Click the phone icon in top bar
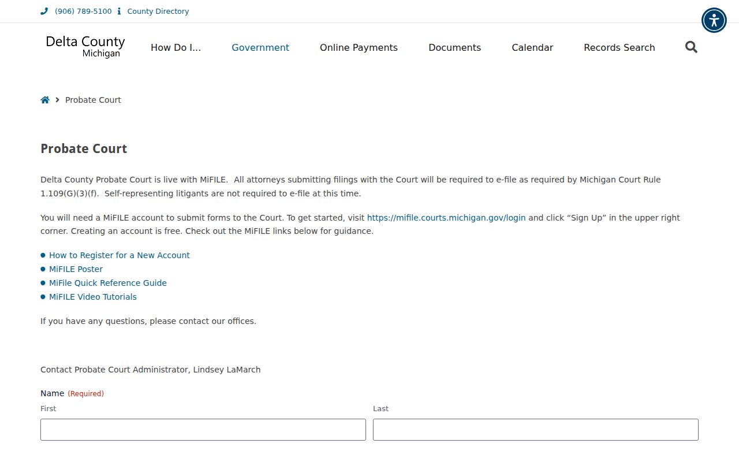739x462 pixels. click(x=44, y=11)
